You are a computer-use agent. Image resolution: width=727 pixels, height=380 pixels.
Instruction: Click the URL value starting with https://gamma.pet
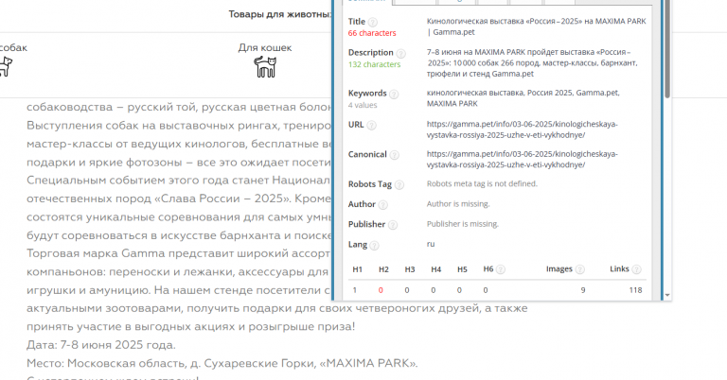point(523,130)
